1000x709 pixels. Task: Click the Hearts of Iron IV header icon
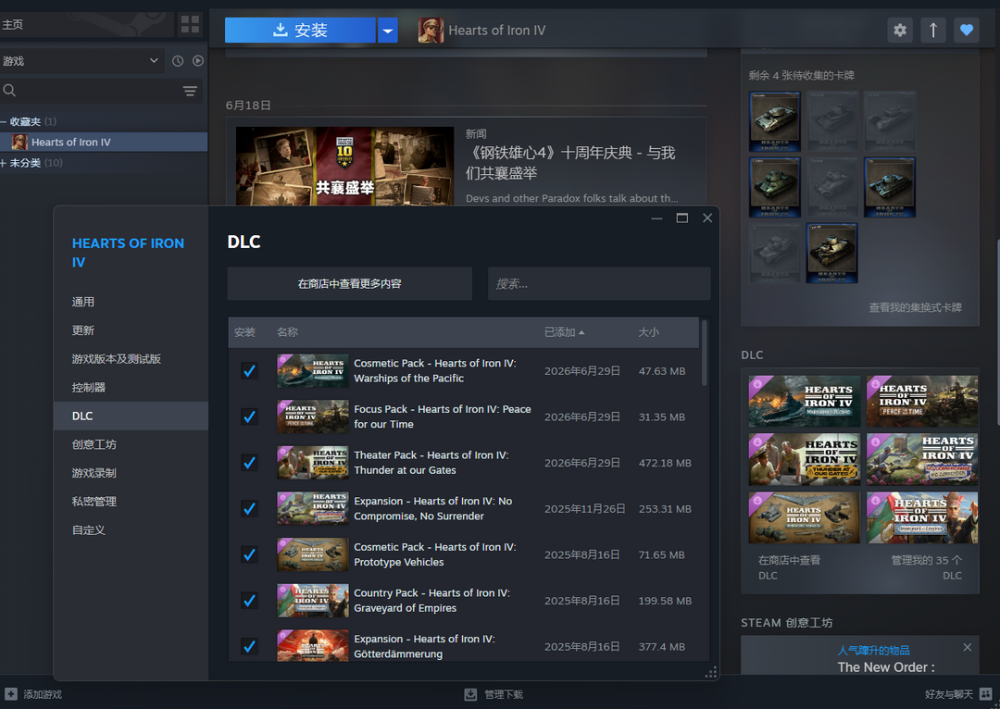tap(431, 30)
